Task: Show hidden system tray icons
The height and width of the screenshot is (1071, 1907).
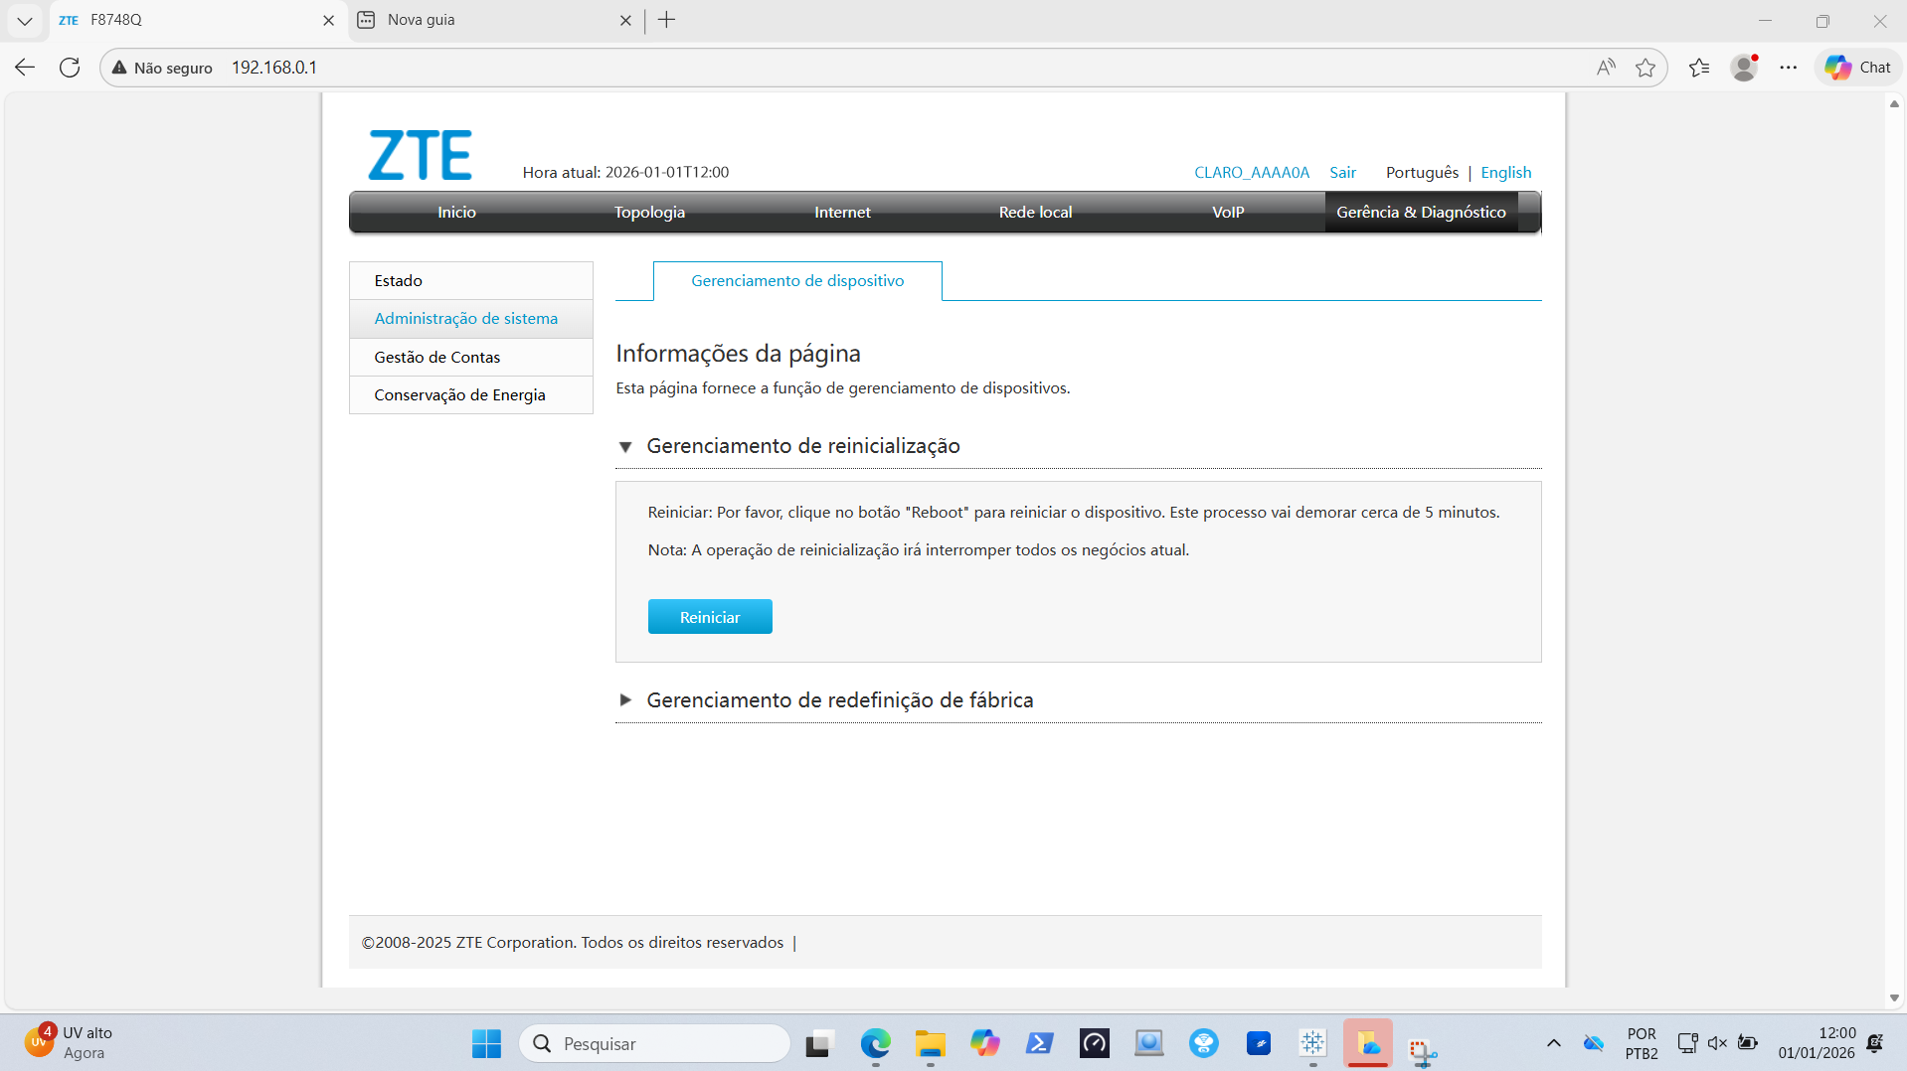Action: pyautogui.click(x=1553, y=1043)
